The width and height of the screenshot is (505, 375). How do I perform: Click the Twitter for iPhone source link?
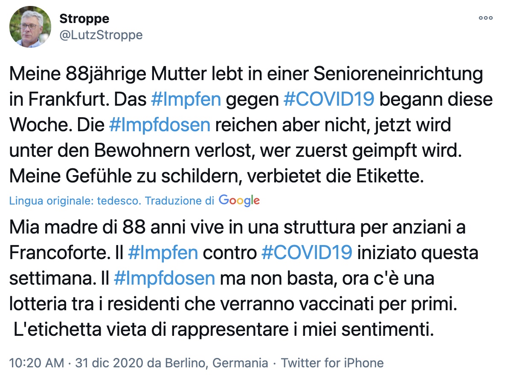332,363
